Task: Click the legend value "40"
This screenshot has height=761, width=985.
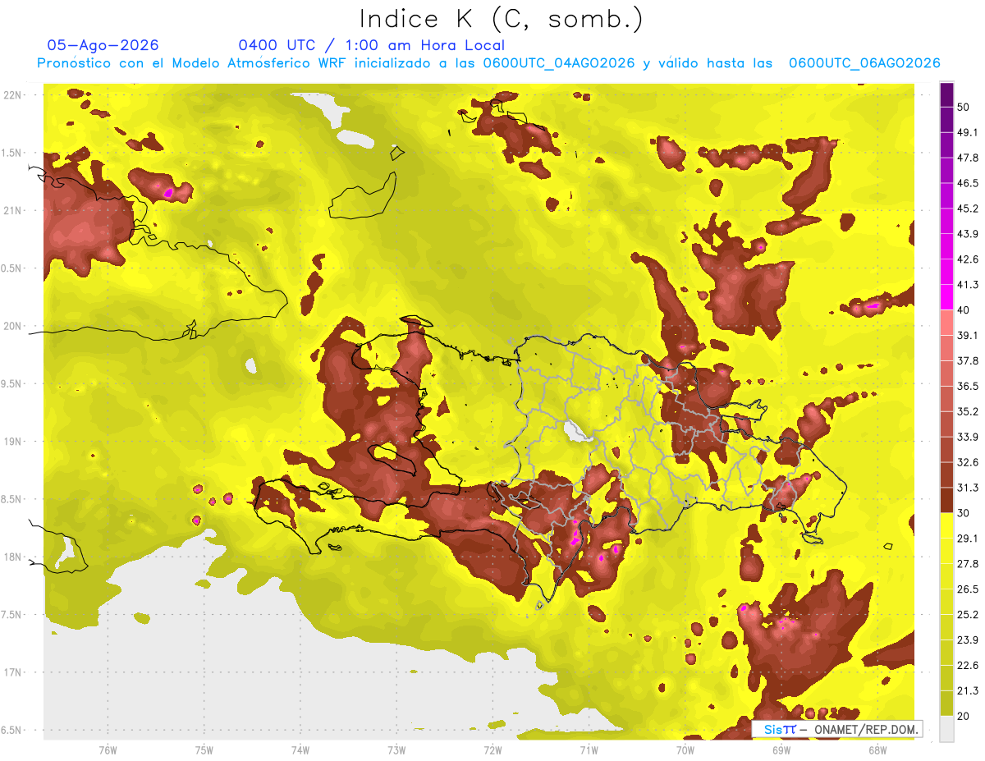Action: [x=963, y=310]
